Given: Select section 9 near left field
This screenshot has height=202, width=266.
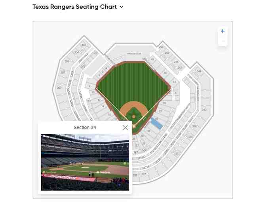Looking at the screenshot, I should coord(90,86).
